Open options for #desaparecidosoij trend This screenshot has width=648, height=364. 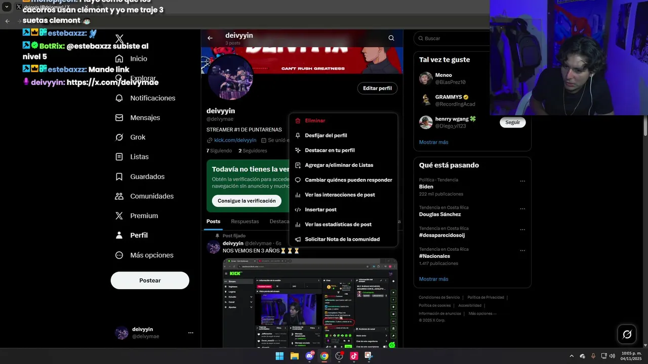(x=522, y=230)
